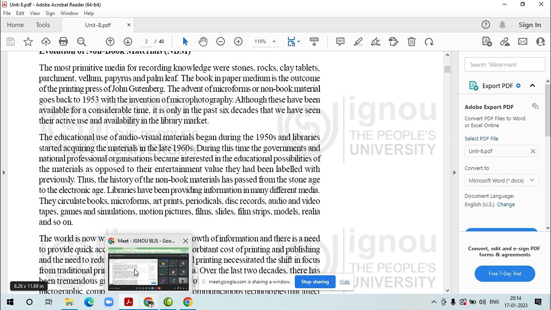Open the Windows Start menu

point(10,302)
